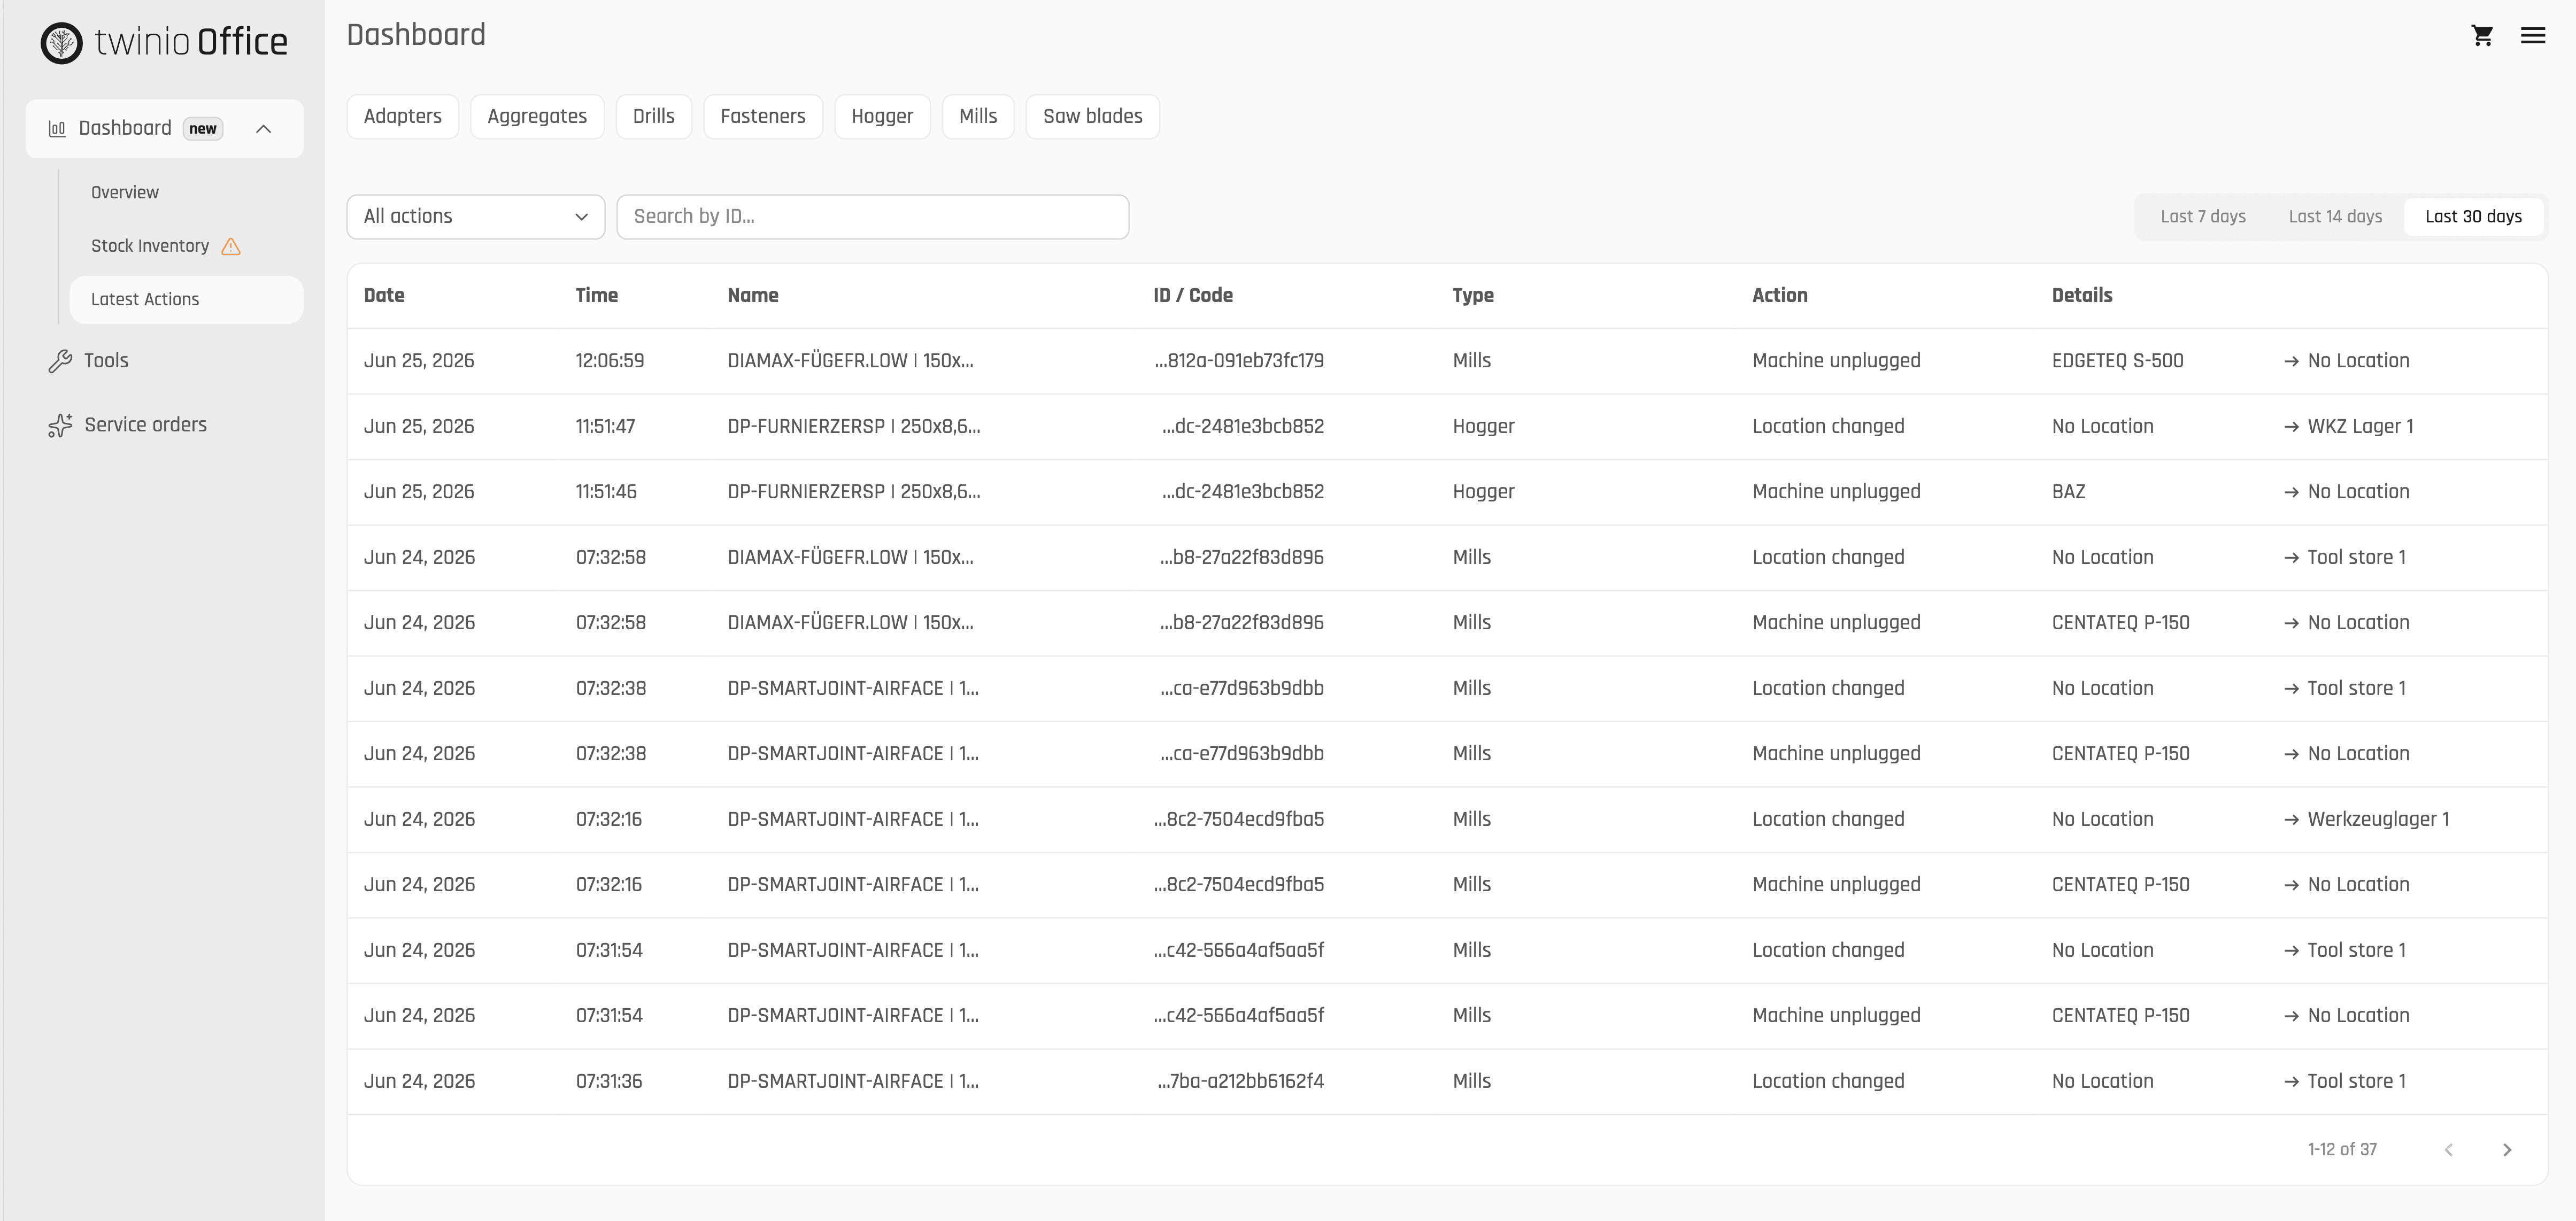Click the Time column header

pyautogui.click(x=597, y=296)
